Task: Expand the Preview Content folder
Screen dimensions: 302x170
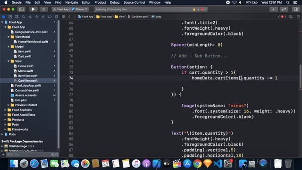Action: click(x=8, y=105)
